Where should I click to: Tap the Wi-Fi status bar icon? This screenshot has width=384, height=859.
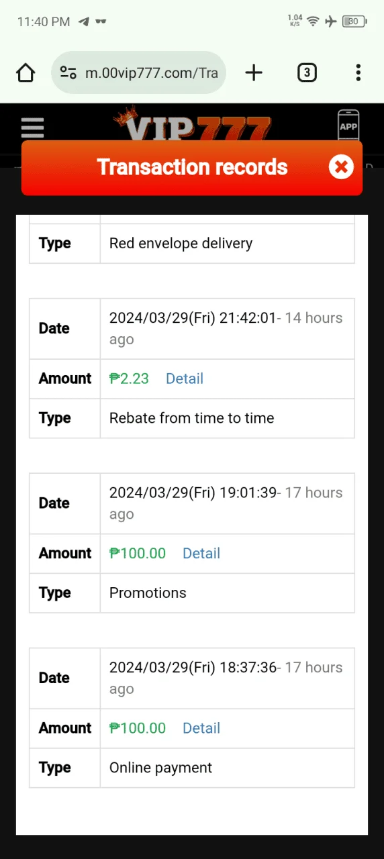tap(313, 21)
